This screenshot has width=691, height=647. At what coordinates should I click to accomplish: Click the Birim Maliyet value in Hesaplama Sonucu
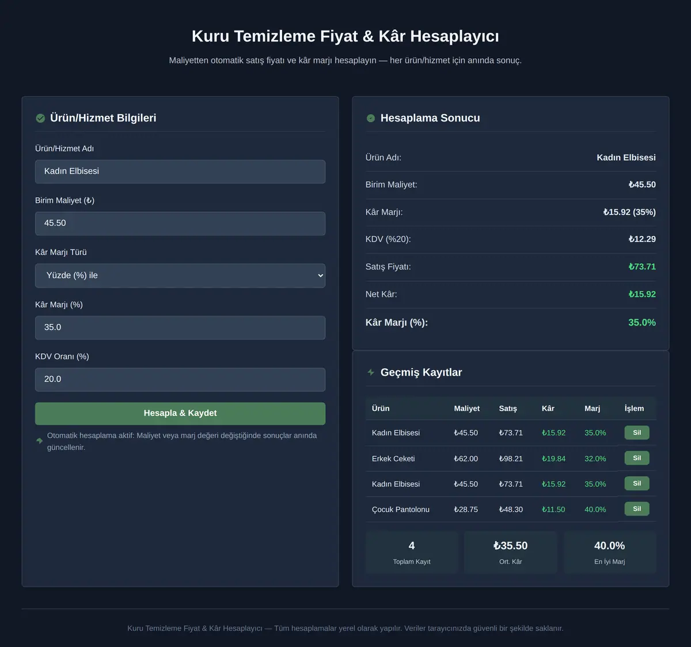(642, 185)
